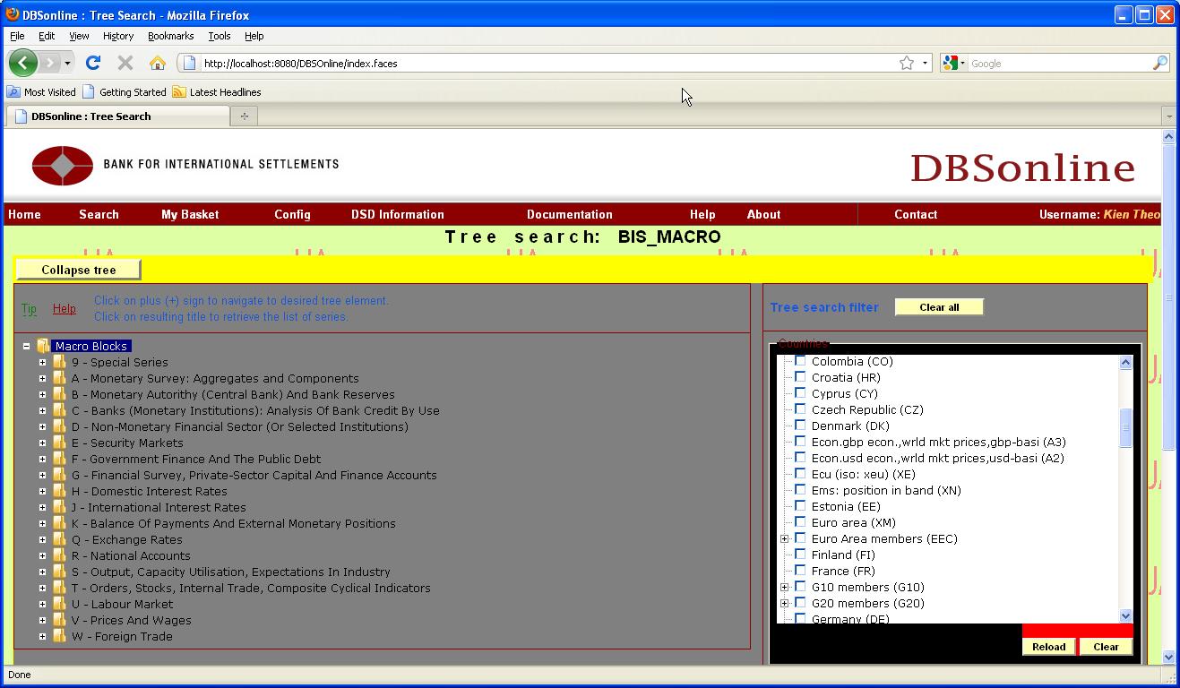Open My Basket navigation item
Viewport: 1180px width, 688px height.
pyautogui.click(x=190, y=214)
